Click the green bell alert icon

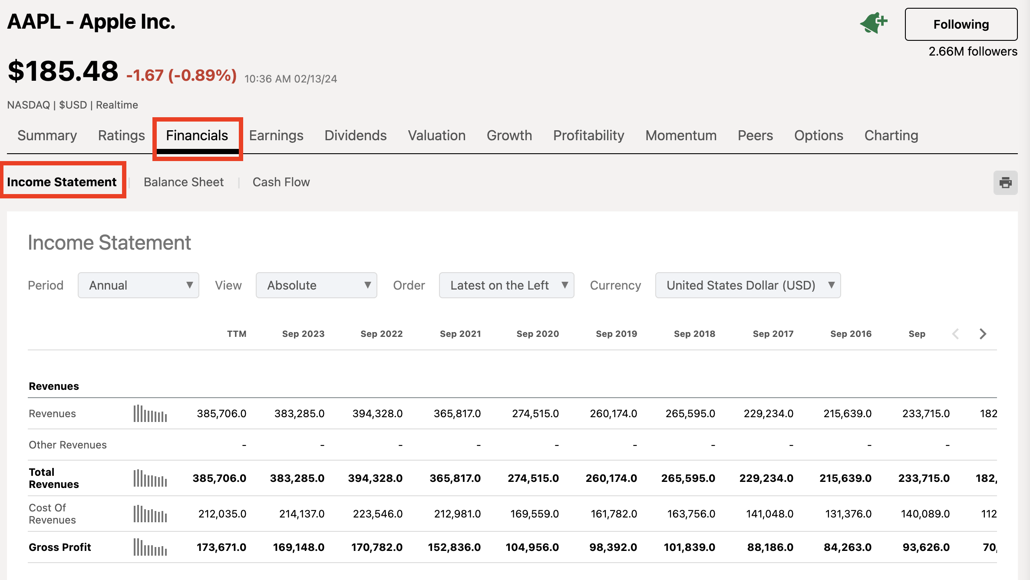pos(874,23)
